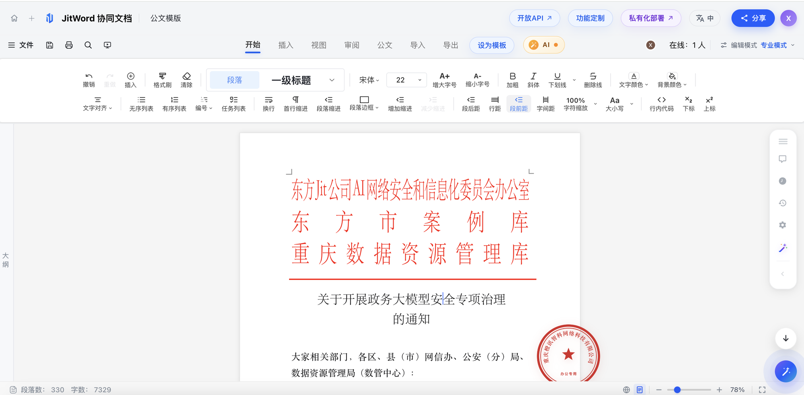Viewport: 804px width, 395px height.
Task: Open search with the magnifier icon
Action: [88, 45]
